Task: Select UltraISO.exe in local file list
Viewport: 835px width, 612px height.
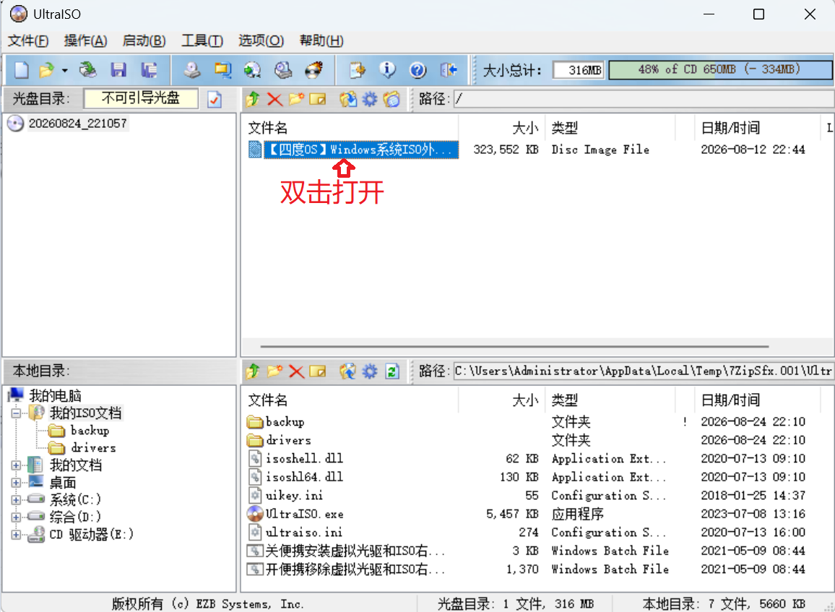Action: [304, 514]
